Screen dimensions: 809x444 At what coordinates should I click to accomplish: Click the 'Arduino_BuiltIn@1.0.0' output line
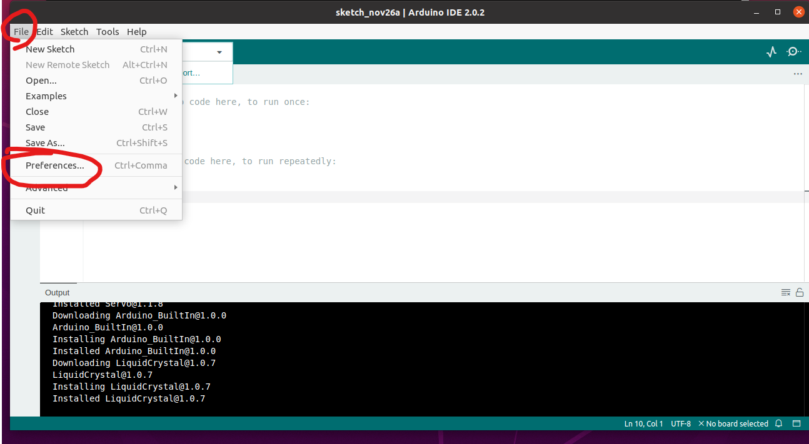[x=108, y=327]
